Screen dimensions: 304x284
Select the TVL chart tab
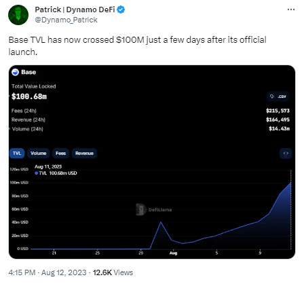17,154
